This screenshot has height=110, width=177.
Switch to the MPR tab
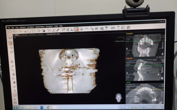click(17, 35)
